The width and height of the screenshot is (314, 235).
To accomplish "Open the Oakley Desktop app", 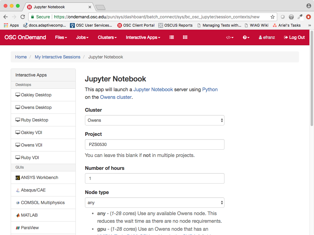I will [43, 95].
